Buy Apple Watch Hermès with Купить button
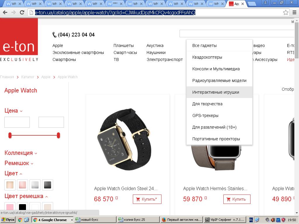The width and height of the screenshot is (299, 224). tap(237, 199)
